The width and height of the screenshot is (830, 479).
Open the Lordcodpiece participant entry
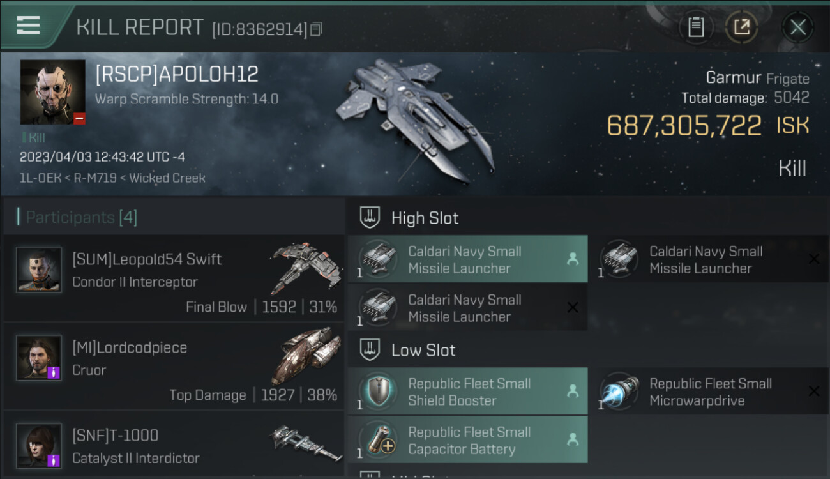coord(174,366)
